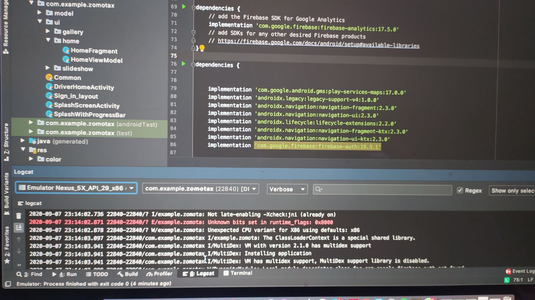Click the LF line separator in status bar
The height and width of the screenshot is (300, 535).
[x=530, y=280]
